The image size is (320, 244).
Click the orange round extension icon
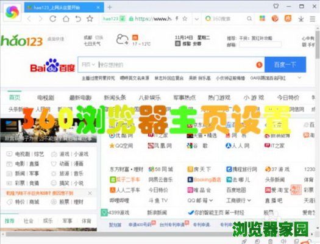(275, 18)
